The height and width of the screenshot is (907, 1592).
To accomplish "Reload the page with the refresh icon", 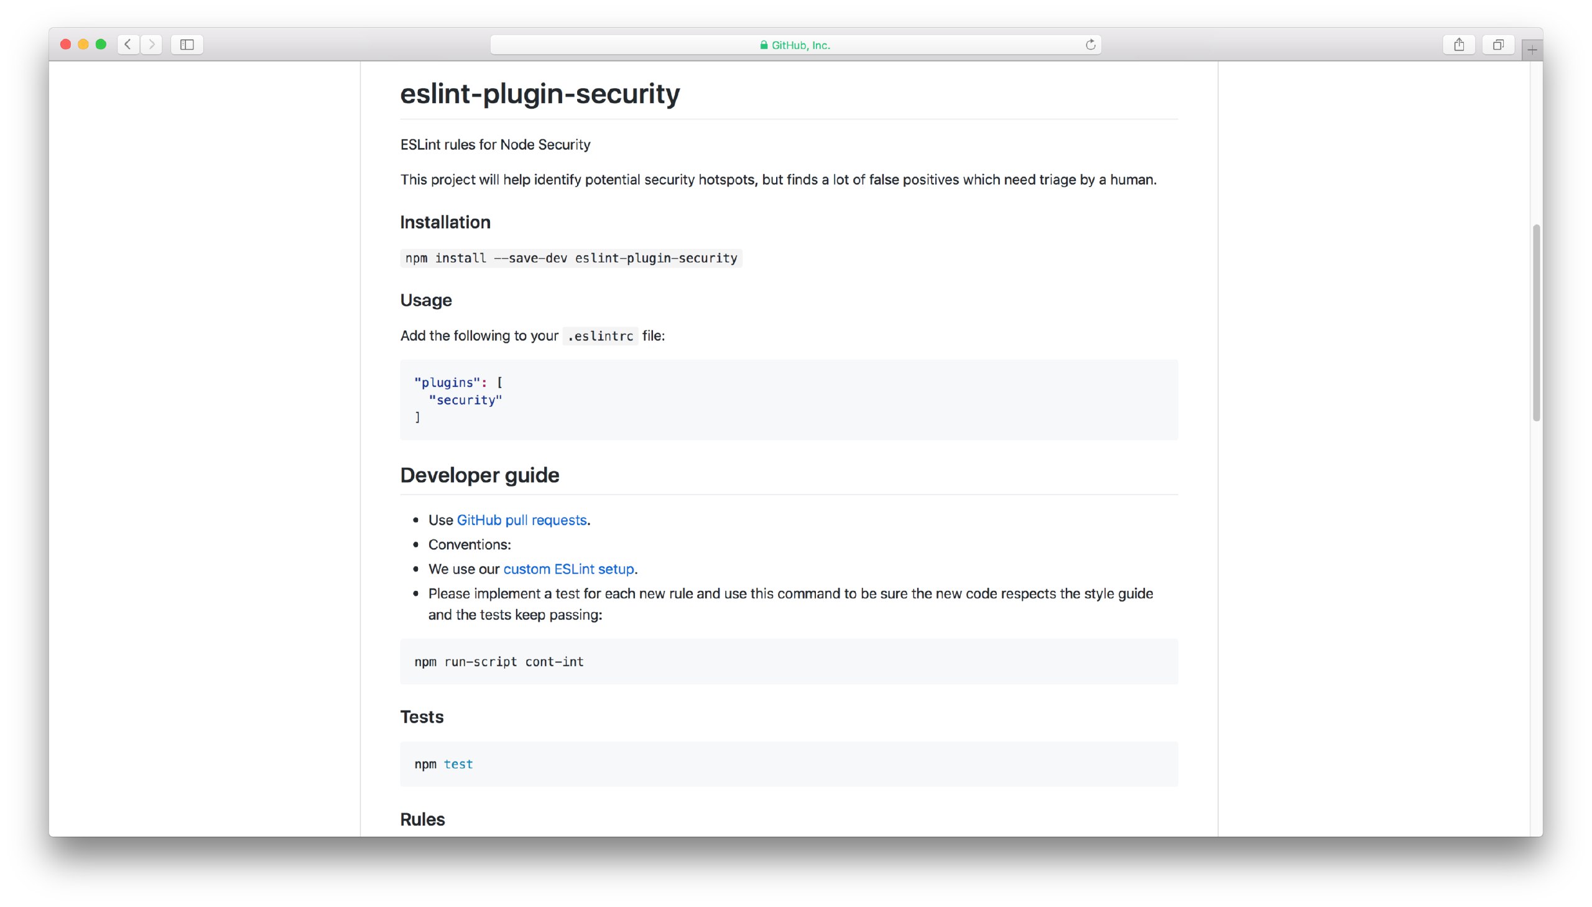I will (1090, 44).
